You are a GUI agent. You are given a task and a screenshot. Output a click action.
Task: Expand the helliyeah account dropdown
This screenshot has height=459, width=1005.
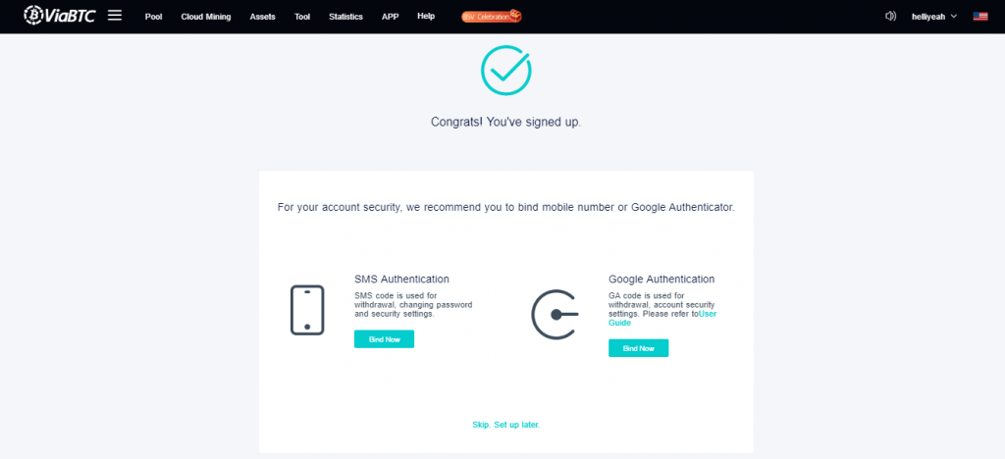(x=934, y=17)
